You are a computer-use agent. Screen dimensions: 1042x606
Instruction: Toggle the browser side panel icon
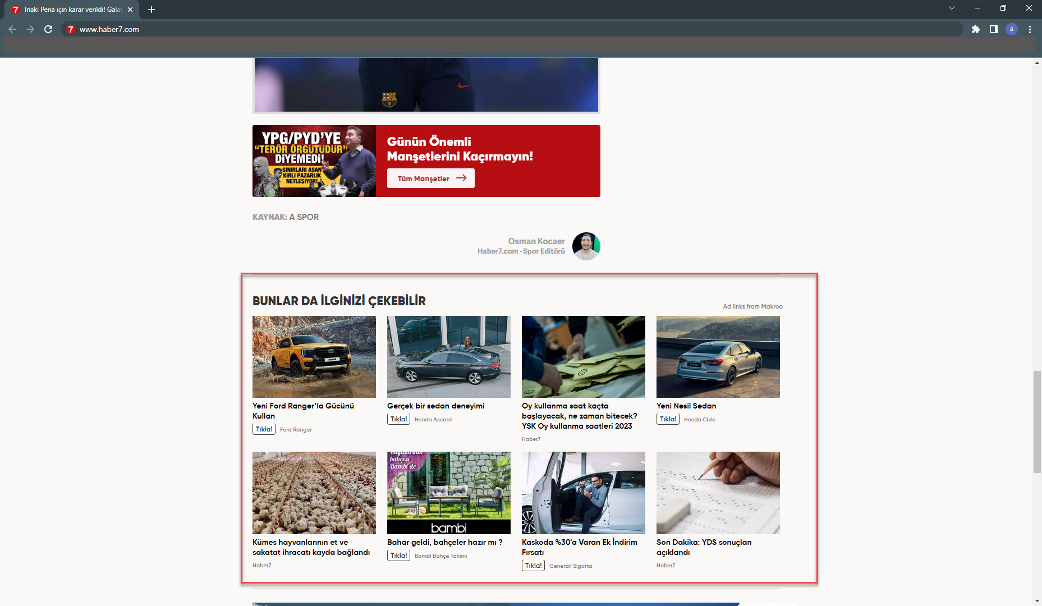pyautogui.click(x=994, y=29)
